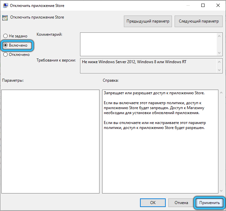Click the comment box scroll-down arrow
226x211 pixels.
219,53
